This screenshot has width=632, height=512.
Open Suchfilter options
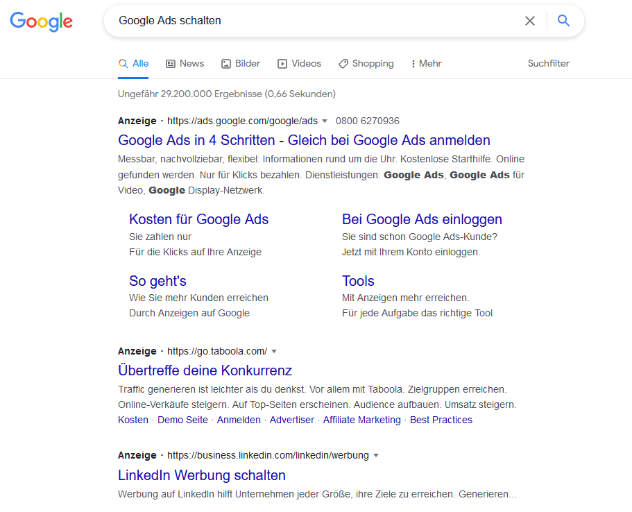(548, 63)
